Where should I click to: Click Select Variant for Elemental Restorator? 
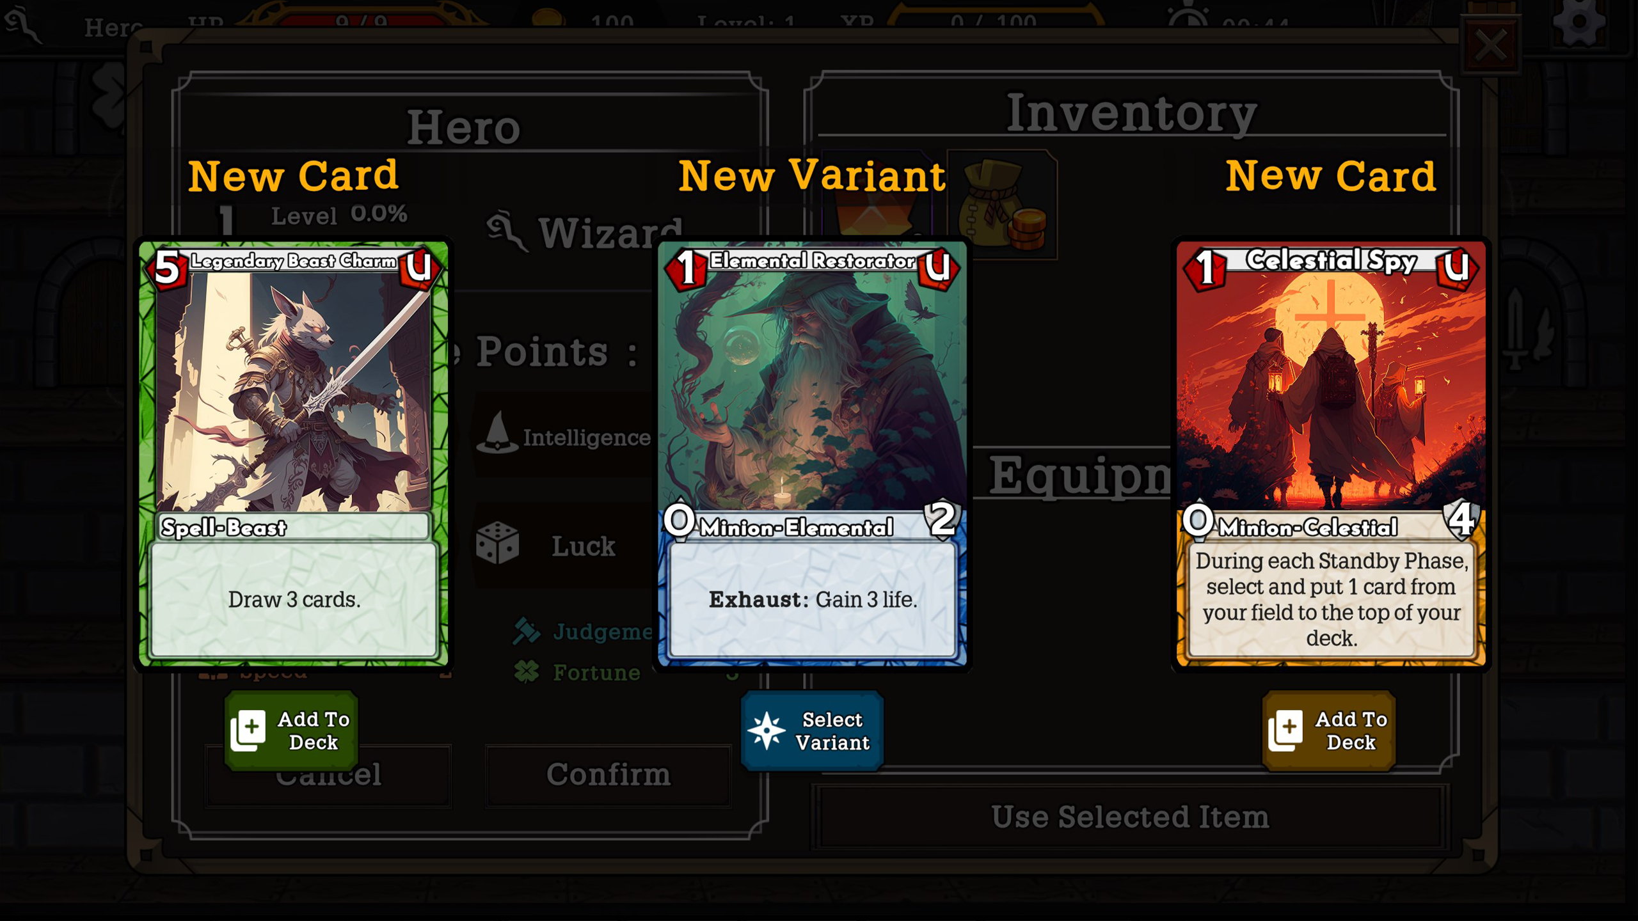pos(812,730)
